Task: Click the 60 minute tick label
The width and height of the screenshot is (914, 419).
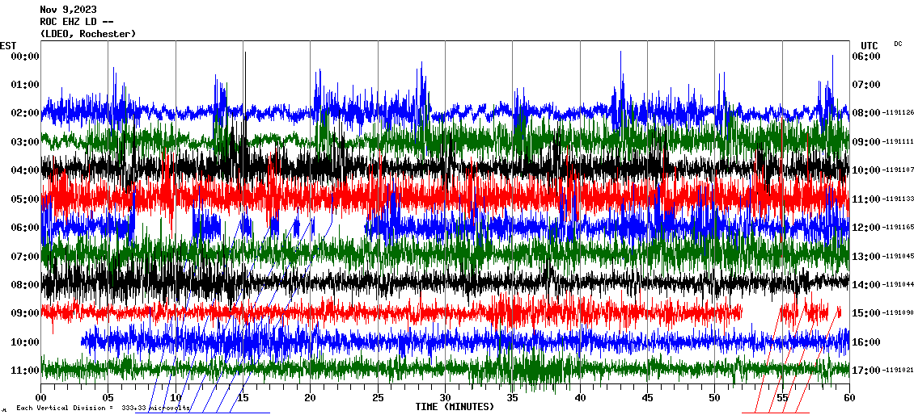Action: point(849,398)
